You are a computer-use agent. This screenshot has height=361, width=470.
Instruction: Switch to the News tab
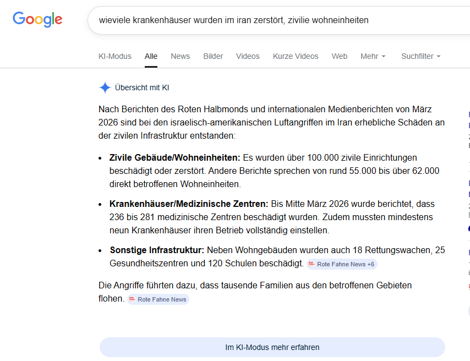pos(180,56)
